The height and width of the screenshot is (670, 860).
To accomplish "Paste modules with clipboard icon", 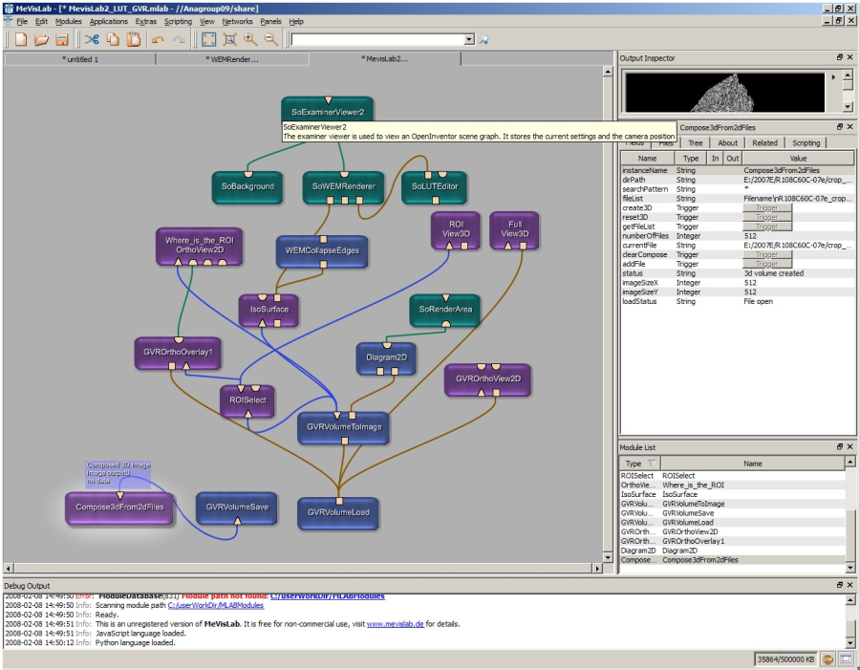I will [133, 39].
